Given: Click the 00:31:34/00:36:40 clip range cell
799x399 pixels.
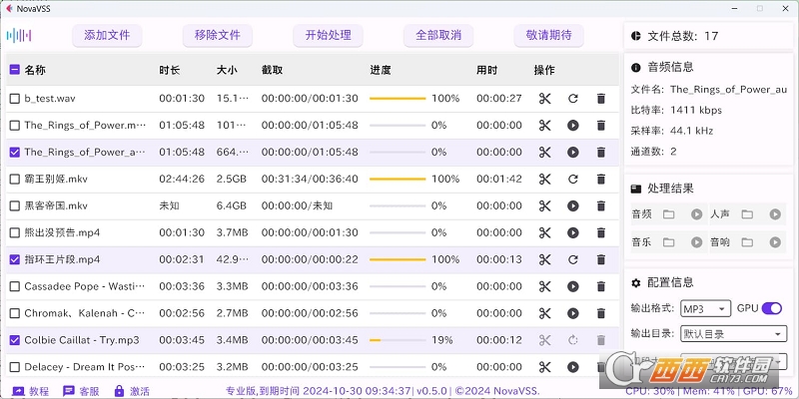Looking at the screenshot, I should coord(310,180).
